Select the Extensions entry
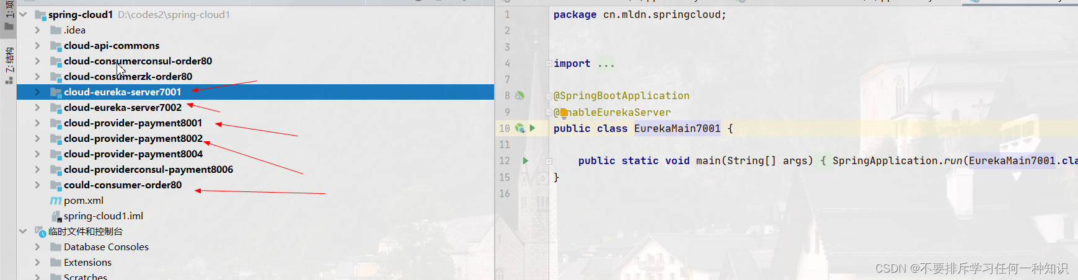 (87, 262)
